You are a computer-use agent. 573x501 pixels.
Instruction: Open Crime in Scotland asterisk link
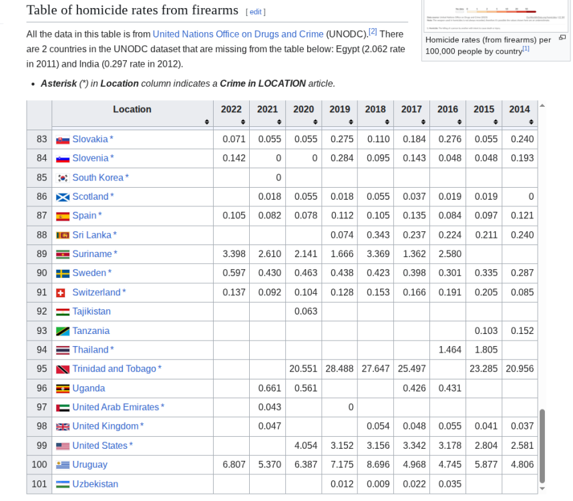click(112, 196)
